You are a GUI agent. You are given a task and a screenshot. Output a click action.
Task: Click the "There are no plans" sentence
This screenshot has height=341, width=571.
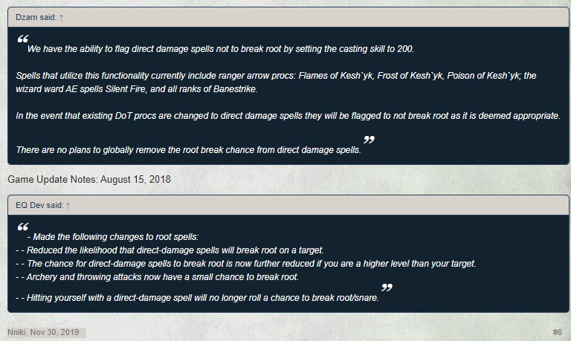pos(189,149)
